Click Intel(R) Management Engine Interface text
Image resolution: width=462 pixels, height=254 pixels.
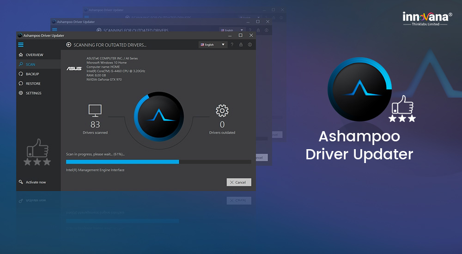coord(95,170)
